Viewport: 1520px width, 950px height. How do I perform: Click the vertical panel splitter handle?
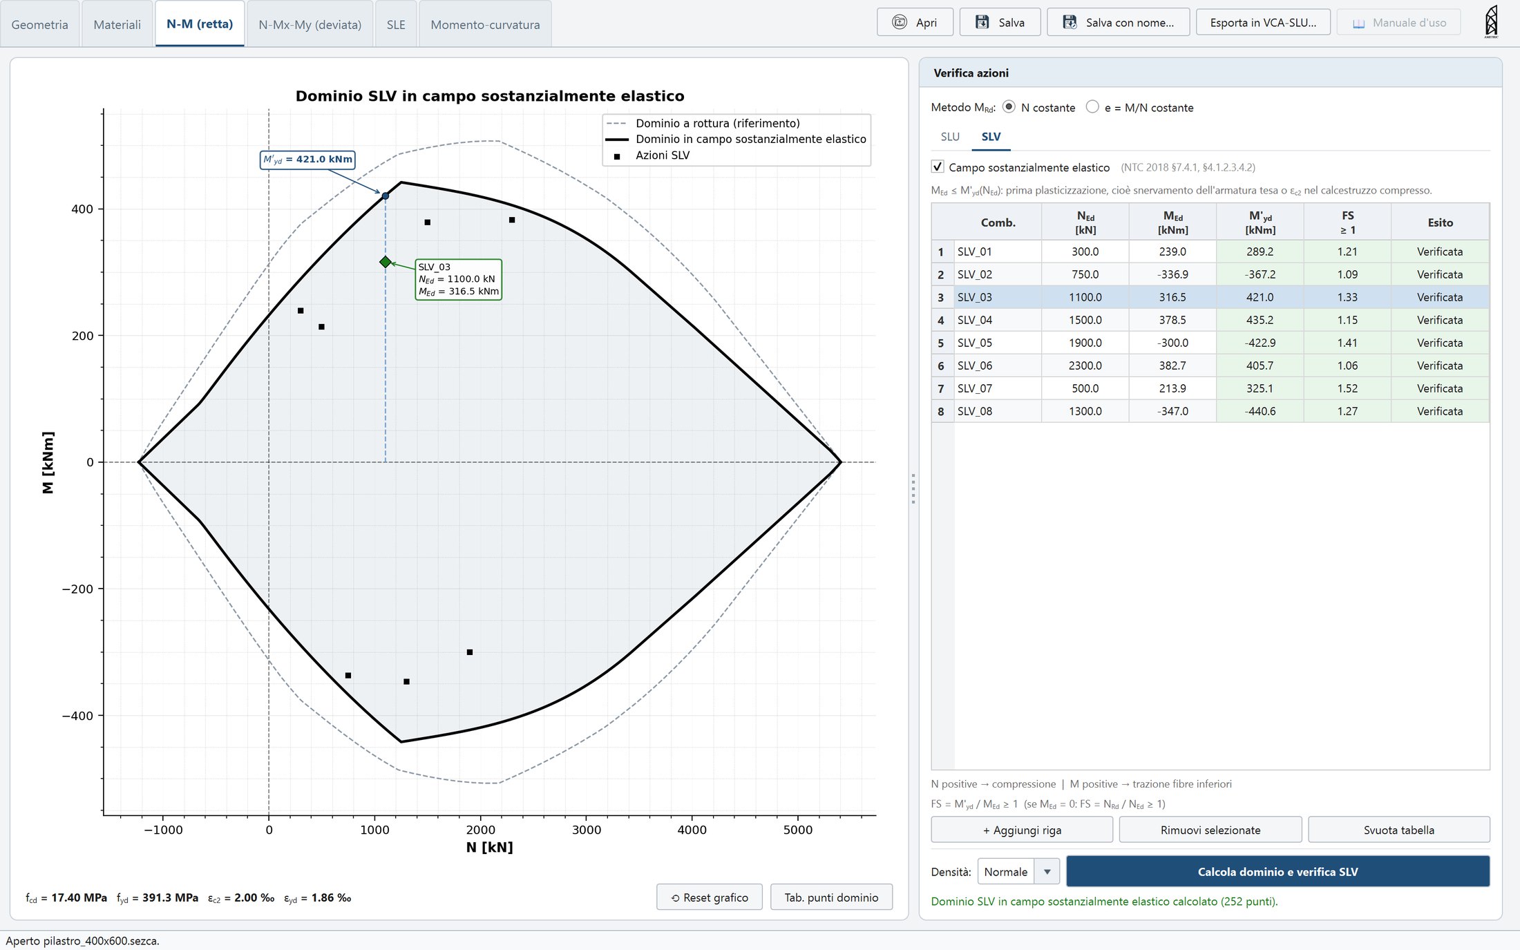[913, 488]
